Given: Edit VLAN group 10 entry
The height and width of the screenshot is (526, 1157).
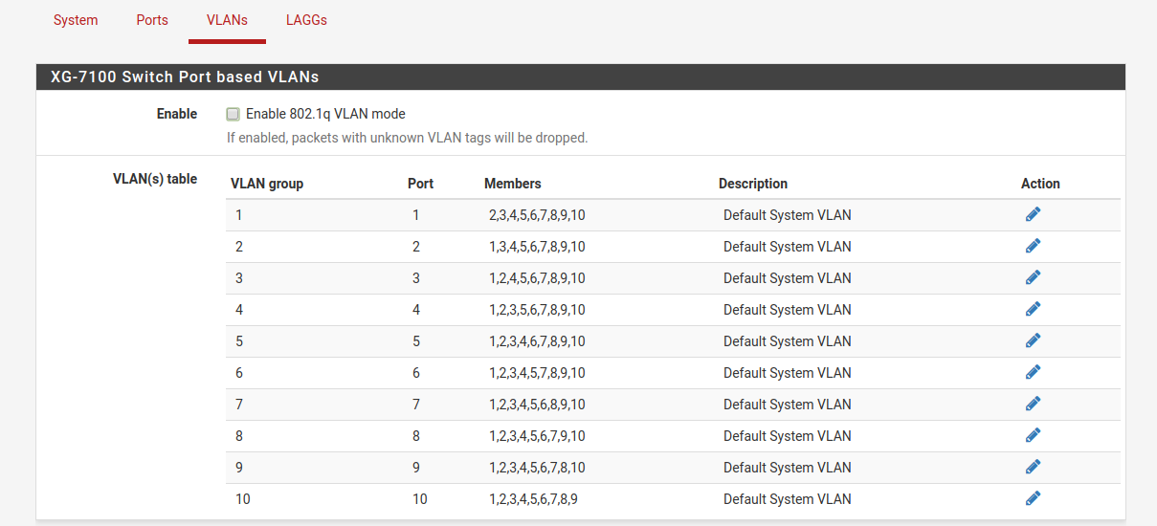Looking at the screenshot, I should click(x=1033, y=498).
